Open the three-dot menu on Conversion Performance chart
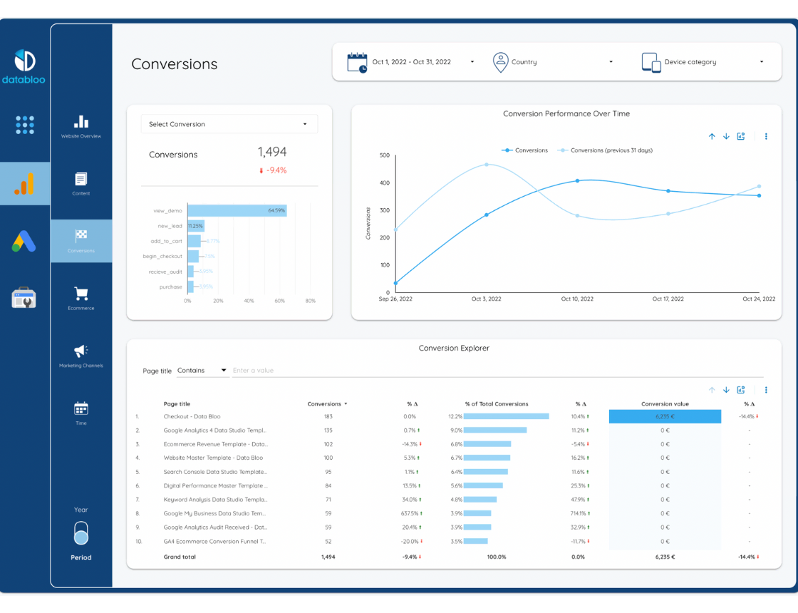 [x=766, y=136]
